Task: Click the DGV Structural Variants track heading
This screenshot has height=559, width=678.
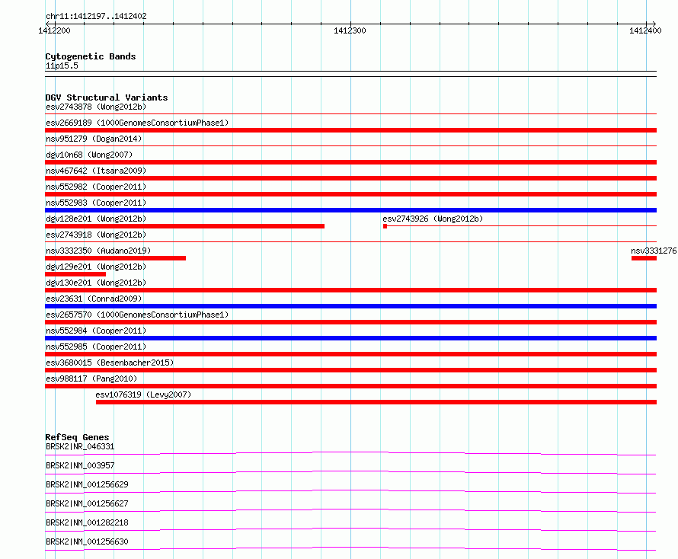Action: pos(107,97)
